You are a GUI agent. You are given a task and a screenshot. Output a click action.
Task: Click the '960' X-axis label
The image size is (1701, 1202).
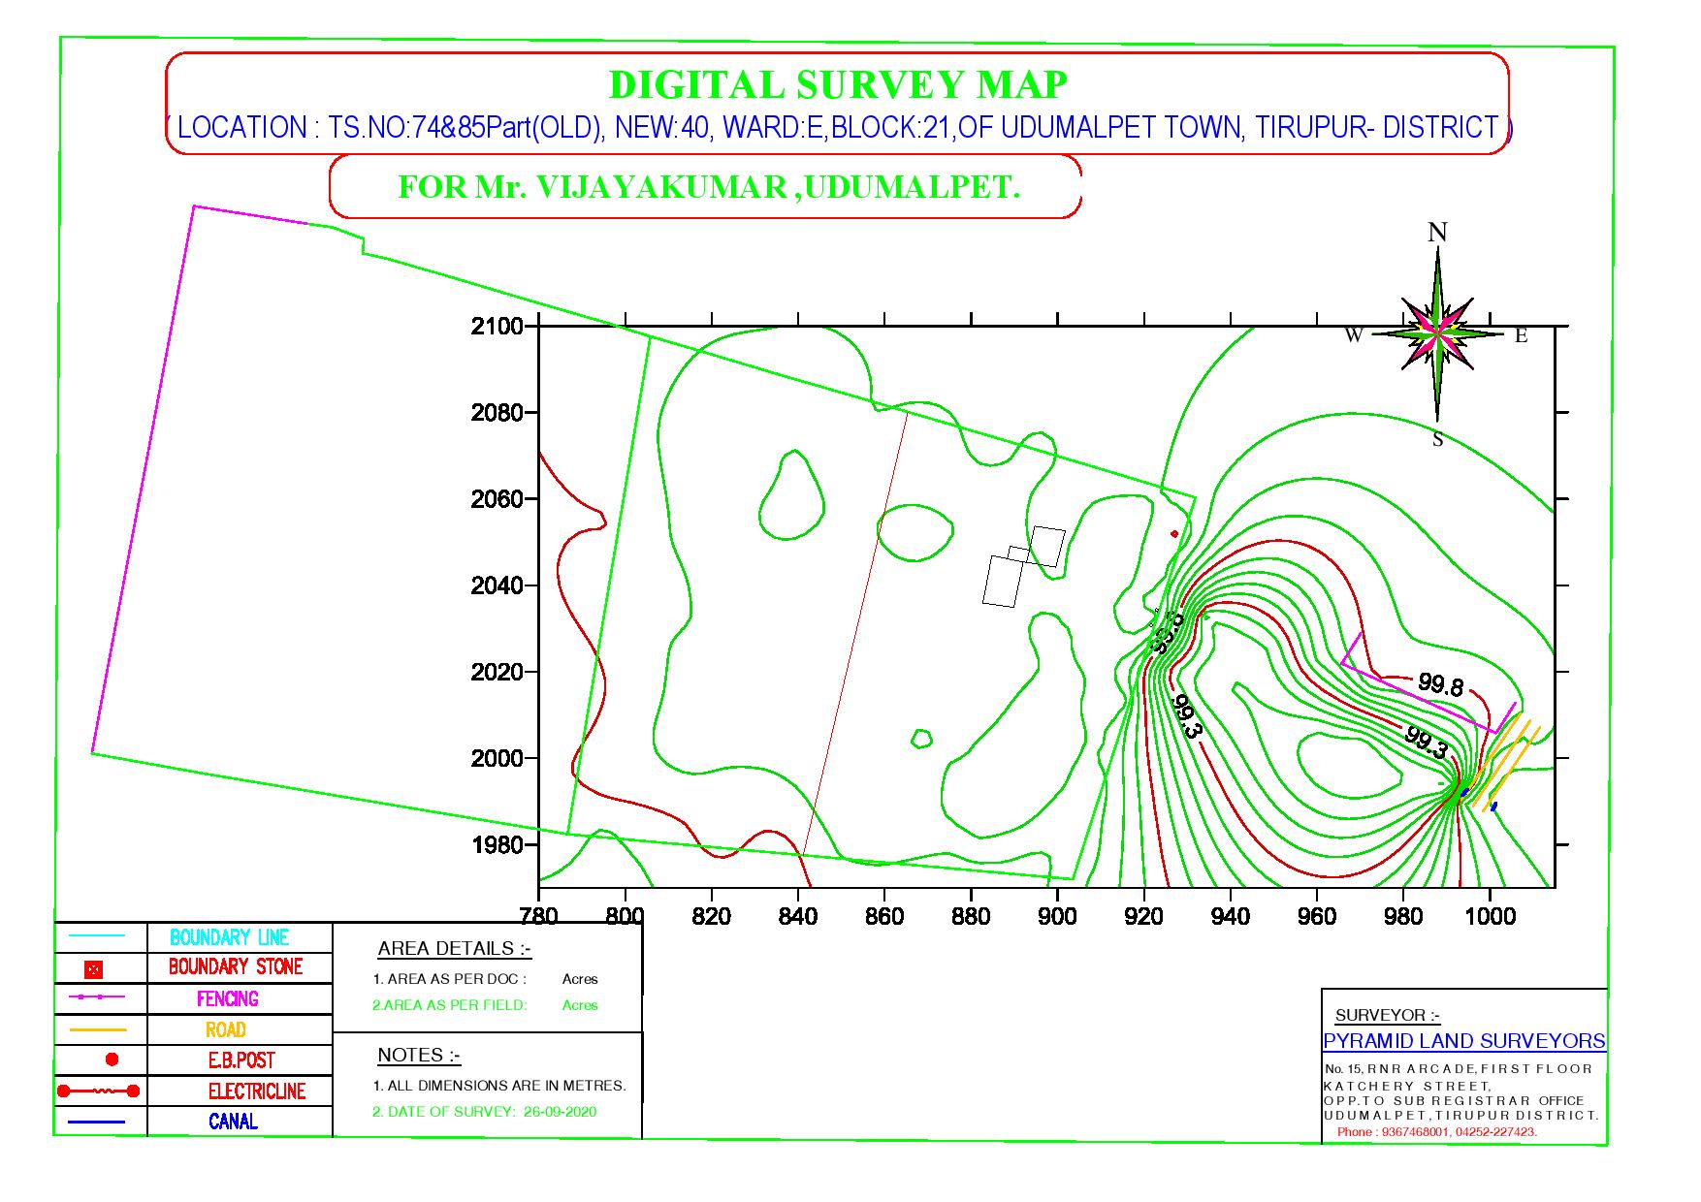(1317, 916)
